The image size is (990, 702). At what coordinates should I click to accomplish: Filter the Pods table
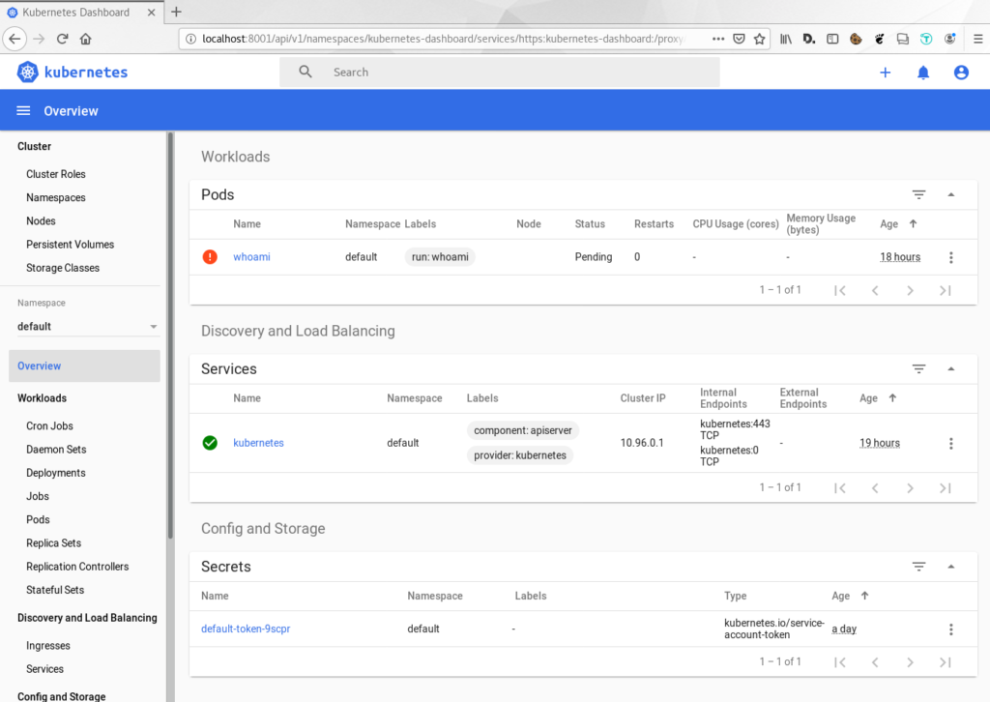click(x=918, y=194)
